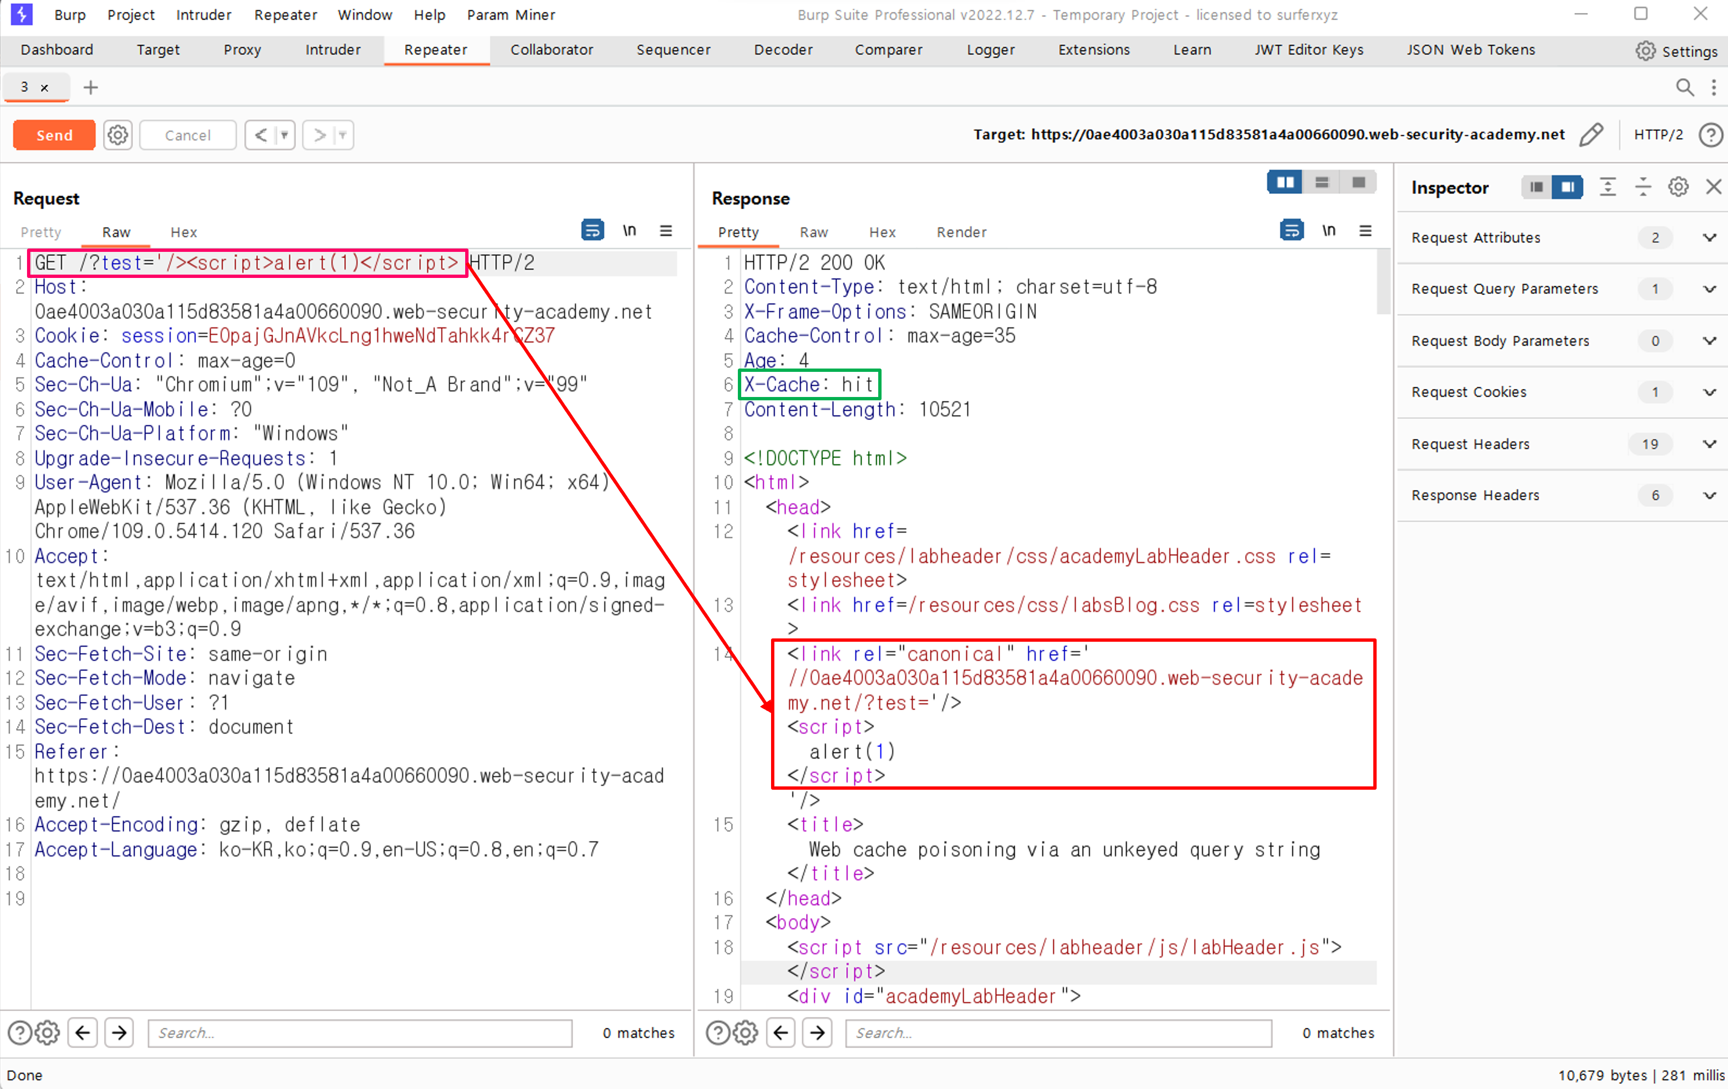Switch request view to Pretty
The height and width of the screenshot is (1089, 1728).
point(41,232)
